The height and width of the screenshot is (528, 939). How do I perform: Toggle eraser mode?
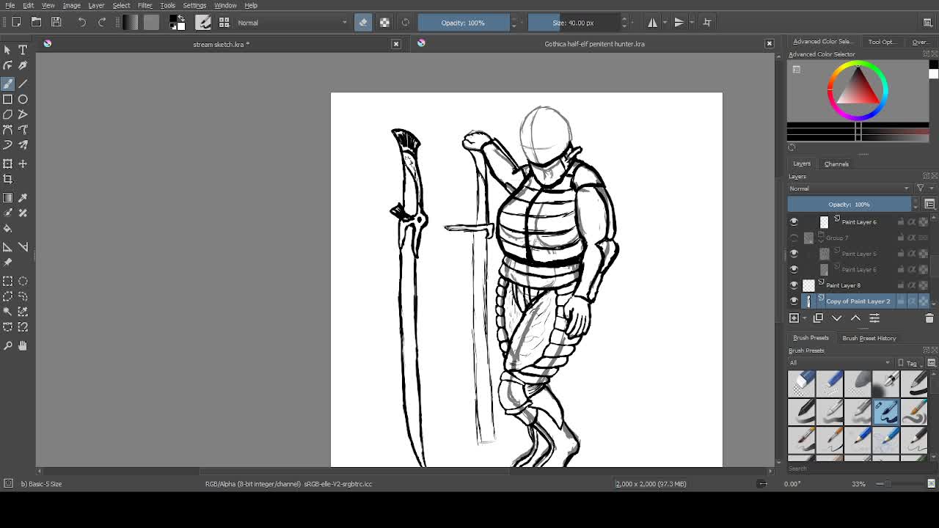click(x=363, y=23)
